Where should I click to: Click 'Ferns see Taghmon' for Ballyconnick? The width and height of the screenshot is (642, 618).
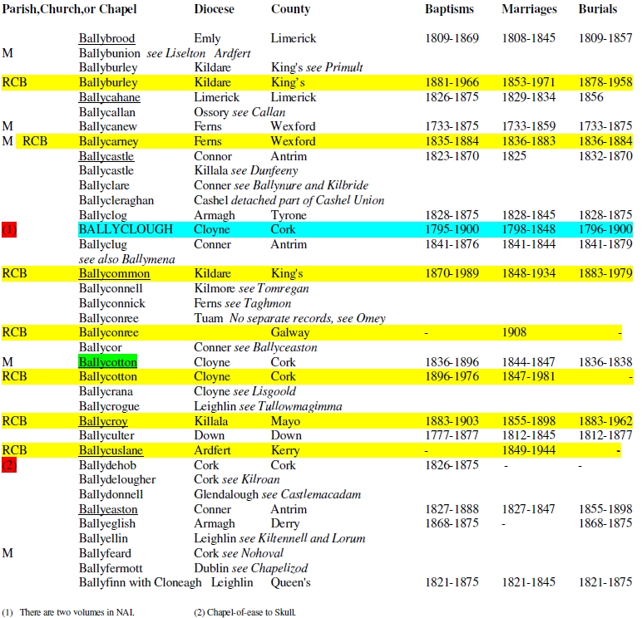[x=242, y=303]
